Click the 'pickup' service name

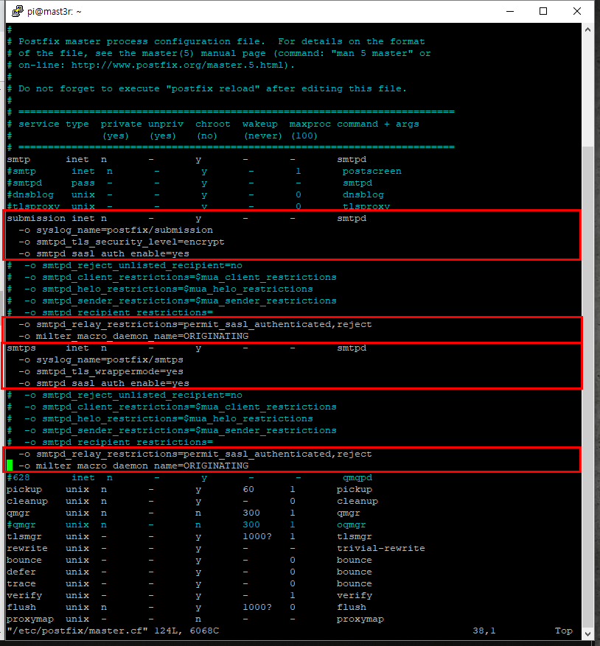[x=24, y=489]
